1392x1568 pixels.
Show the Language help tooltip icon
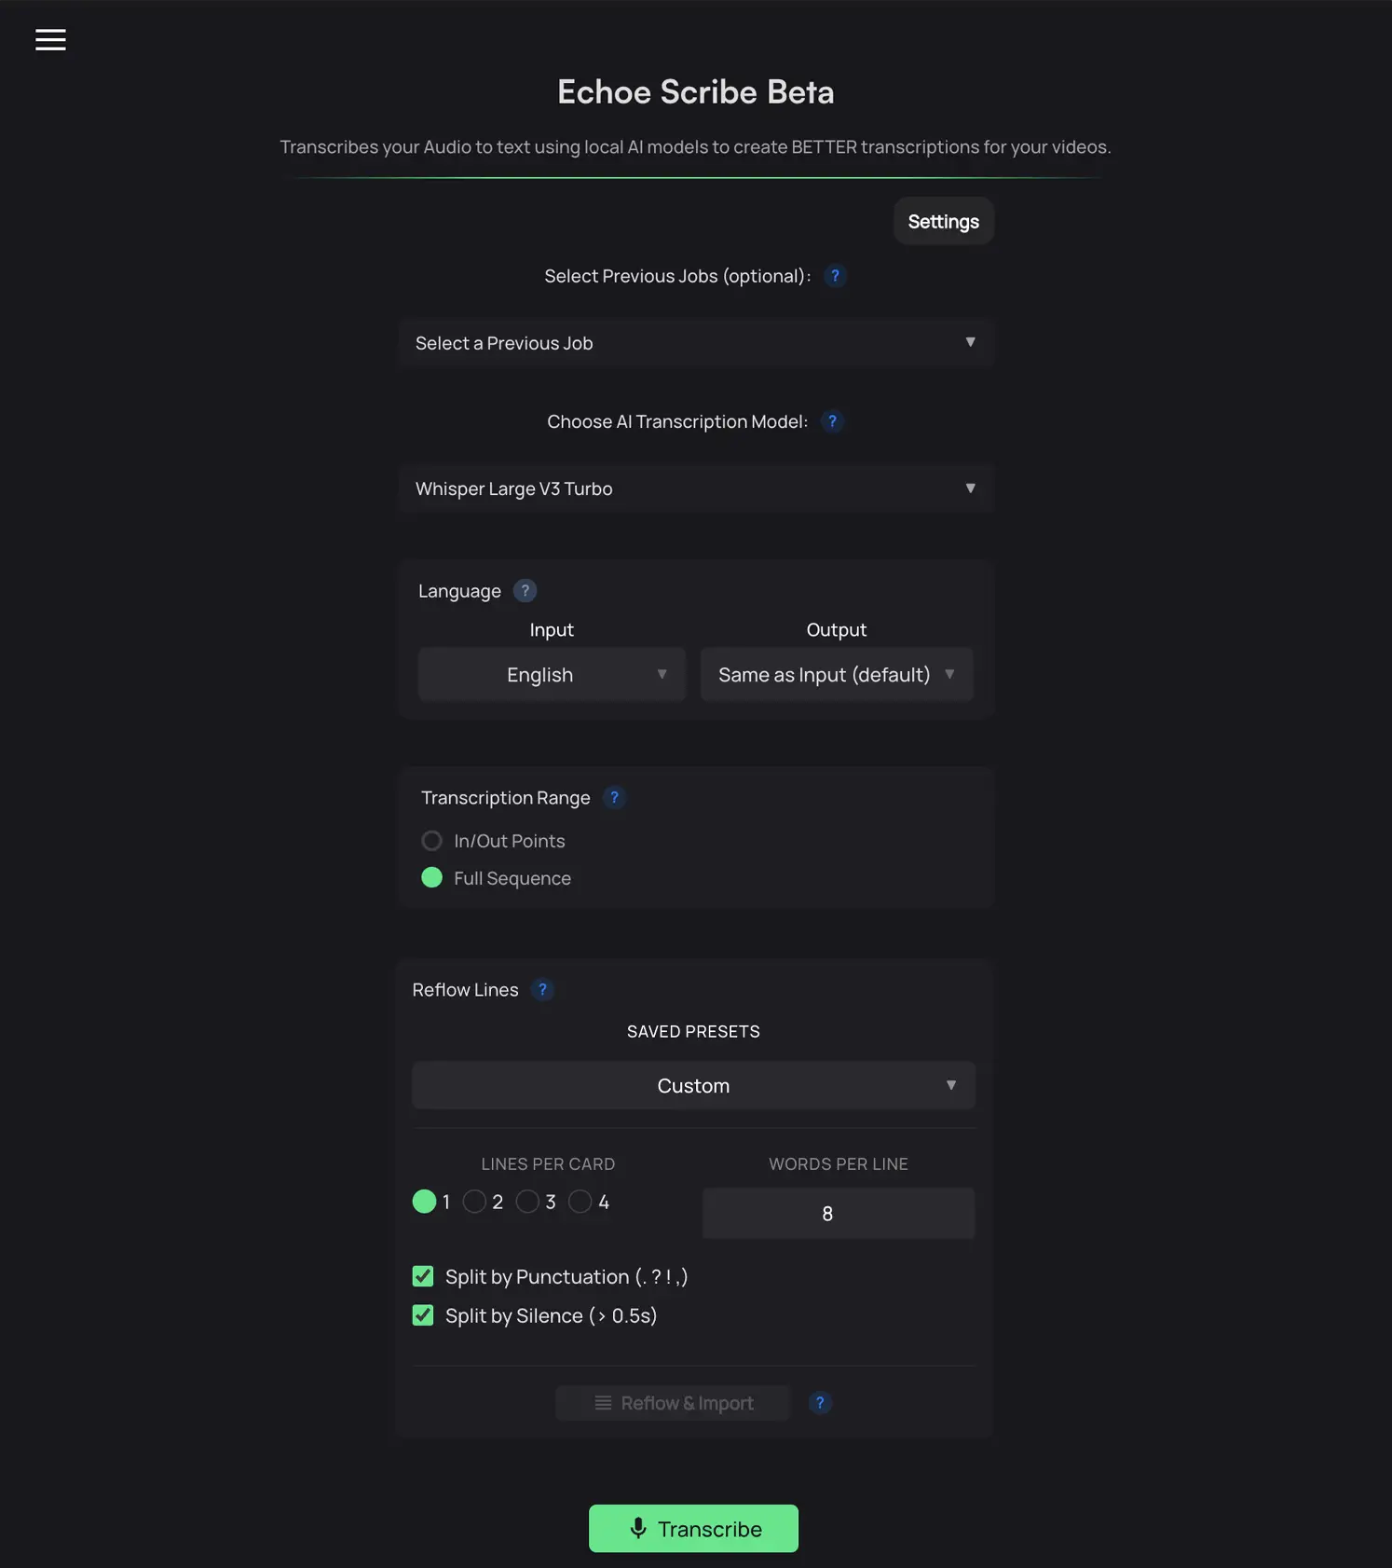pos(525,591)
